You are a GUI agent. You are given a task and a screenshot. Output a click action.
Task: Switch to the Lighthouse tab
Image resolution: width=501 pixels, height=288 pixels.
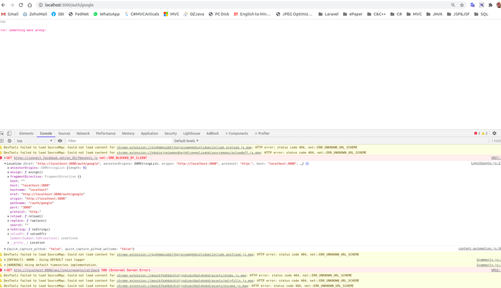(192, 133)
